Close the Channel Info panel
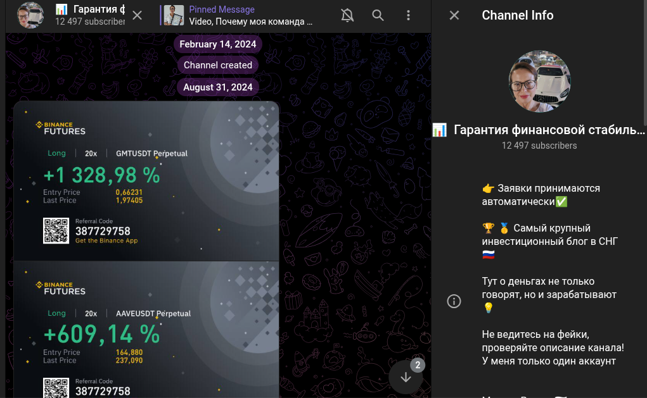Image resolution: width=647 pixels, height=398 pixels. 454,15
